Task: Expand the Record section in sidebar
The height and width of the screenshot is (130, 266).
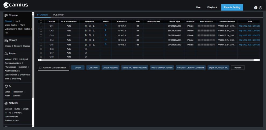Action: pos(13,40)
